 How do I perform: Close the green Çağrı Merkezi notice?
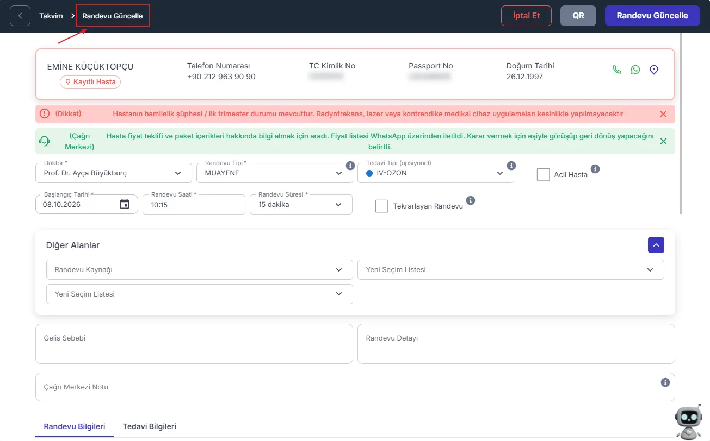(663, 141)
